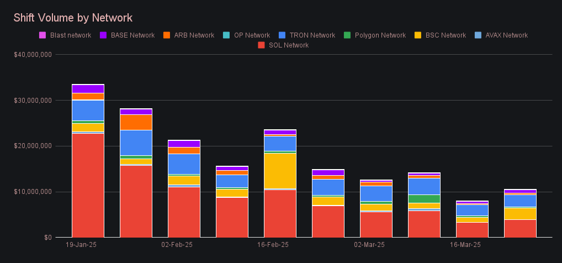
Task: Click the yellow BSC Network legend swatch
Action: [418, 35]
